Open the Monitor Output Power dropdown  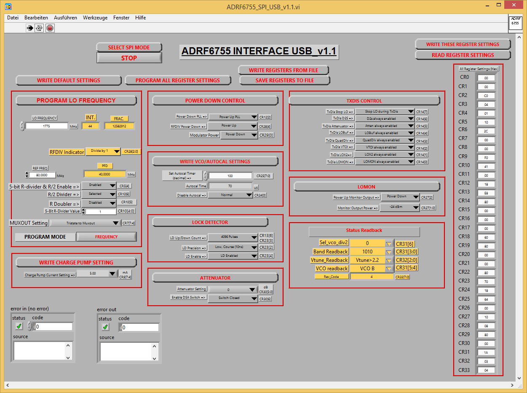coord(401,207)
